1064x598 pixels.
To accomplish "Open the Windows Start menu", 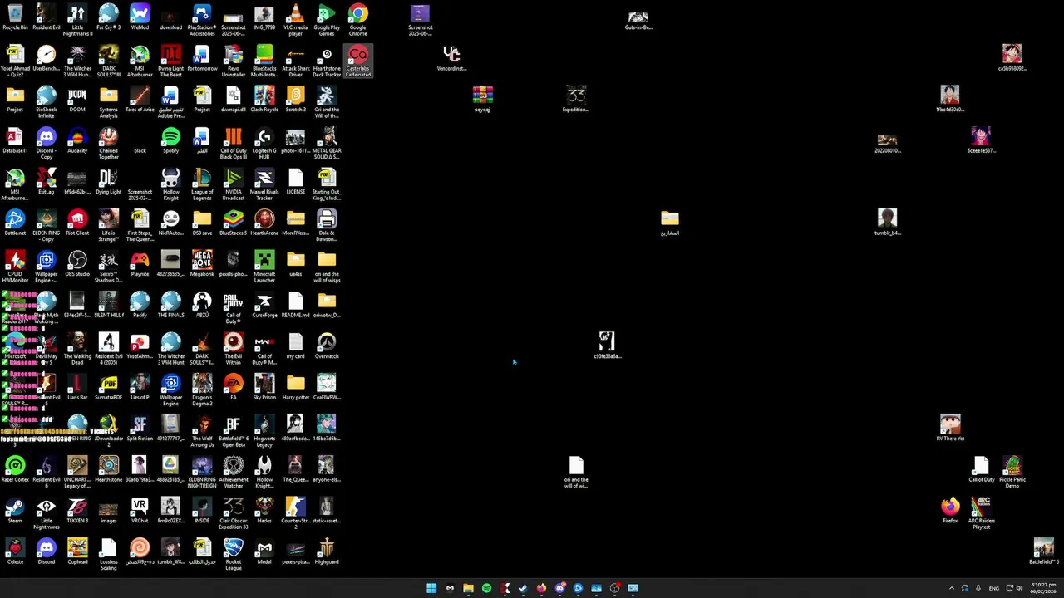I will [431, 588].
